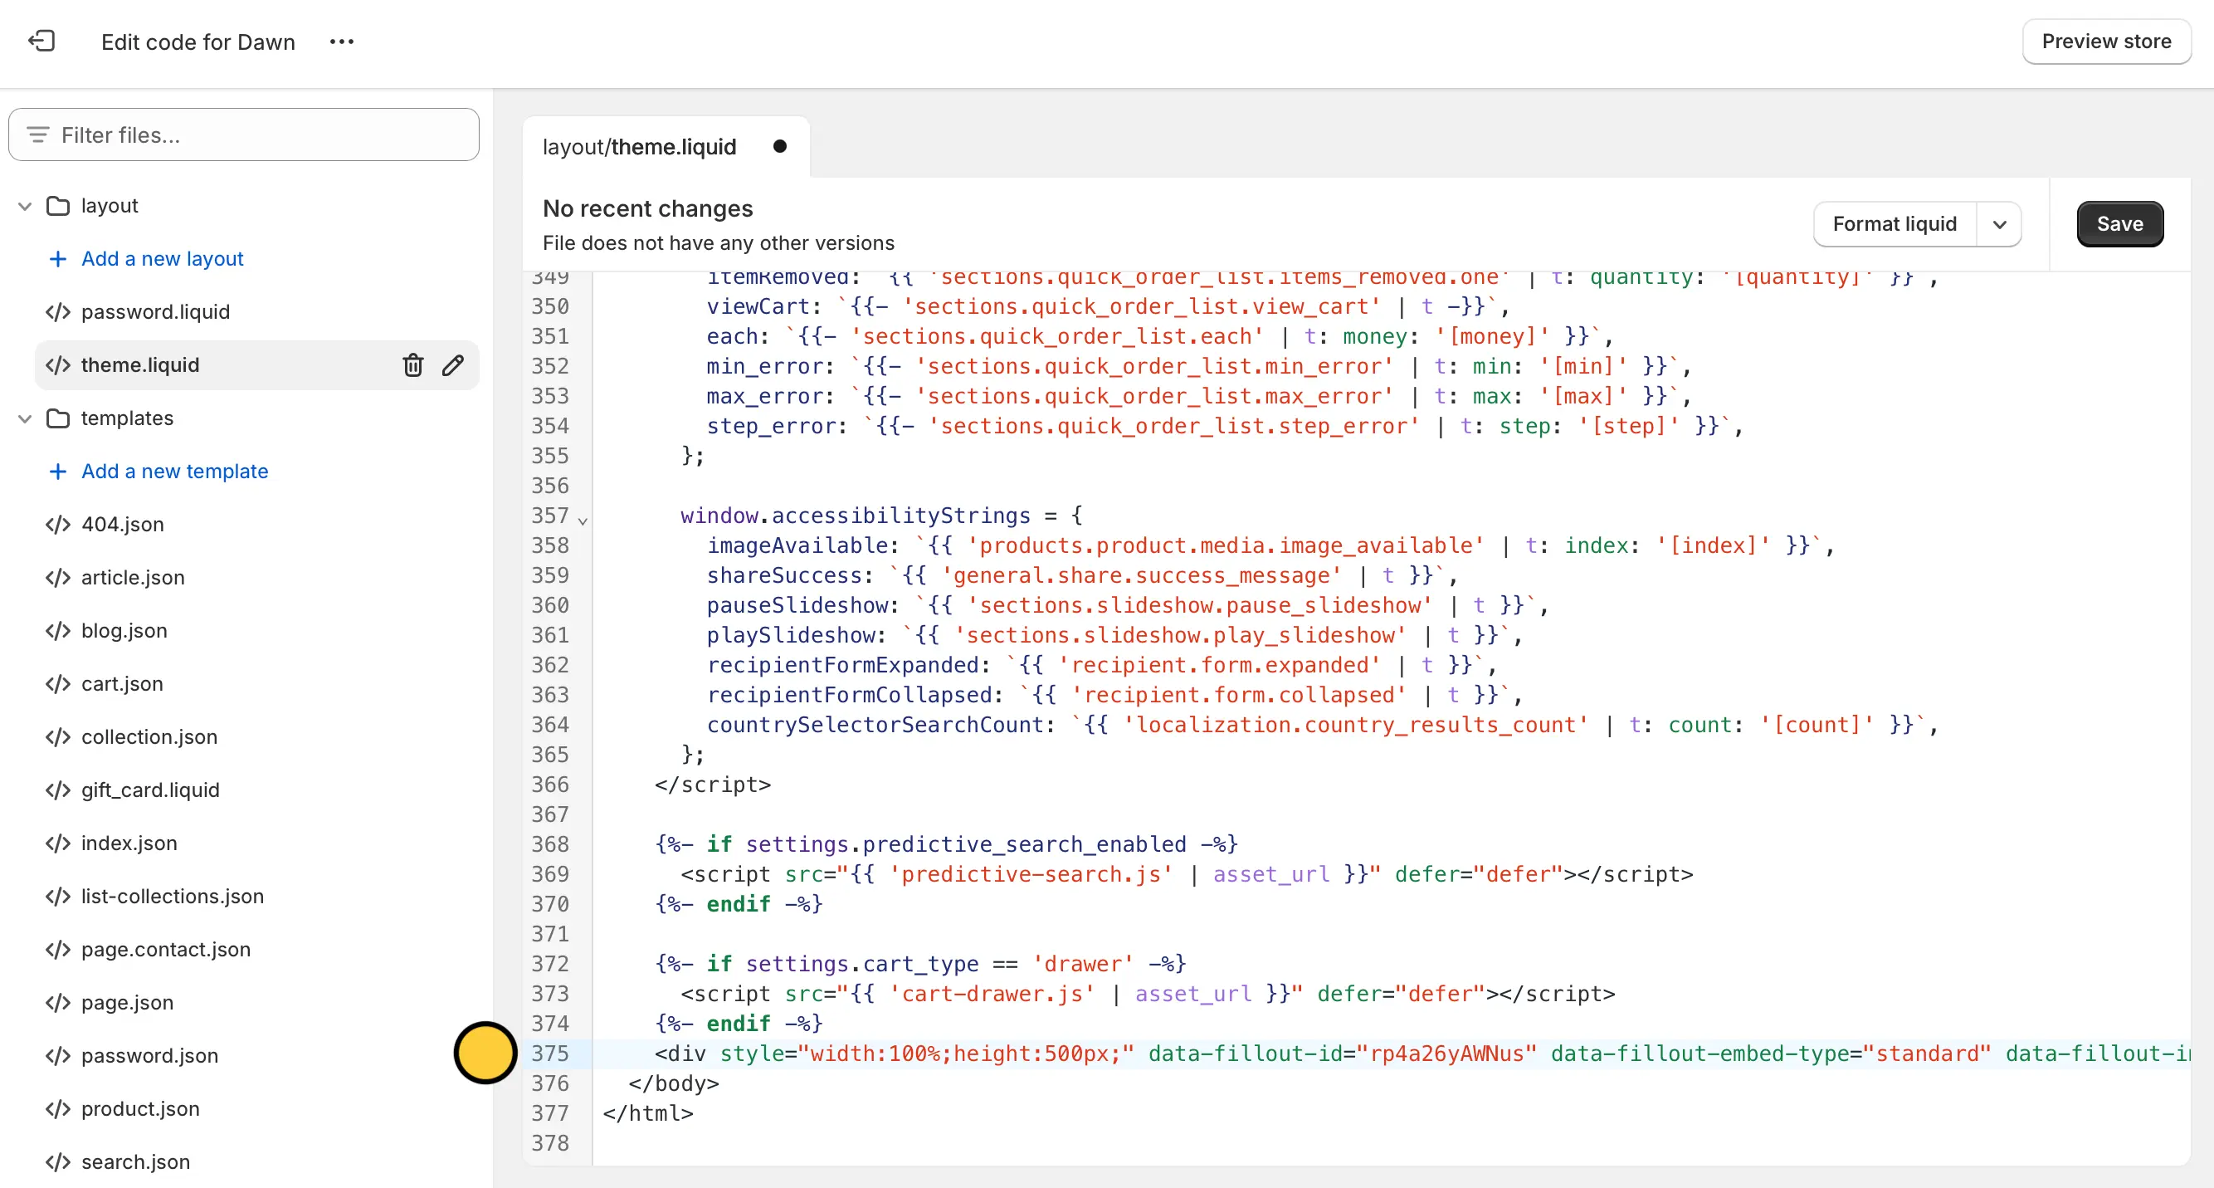
Task: Click the Add a new template link
Action: pyautogui.click(x=174, y=471)
